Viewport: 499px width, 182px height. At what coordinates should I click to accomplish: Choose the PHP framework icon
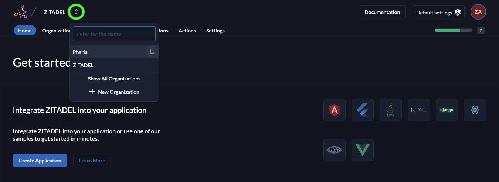click(x=335, y=150)
